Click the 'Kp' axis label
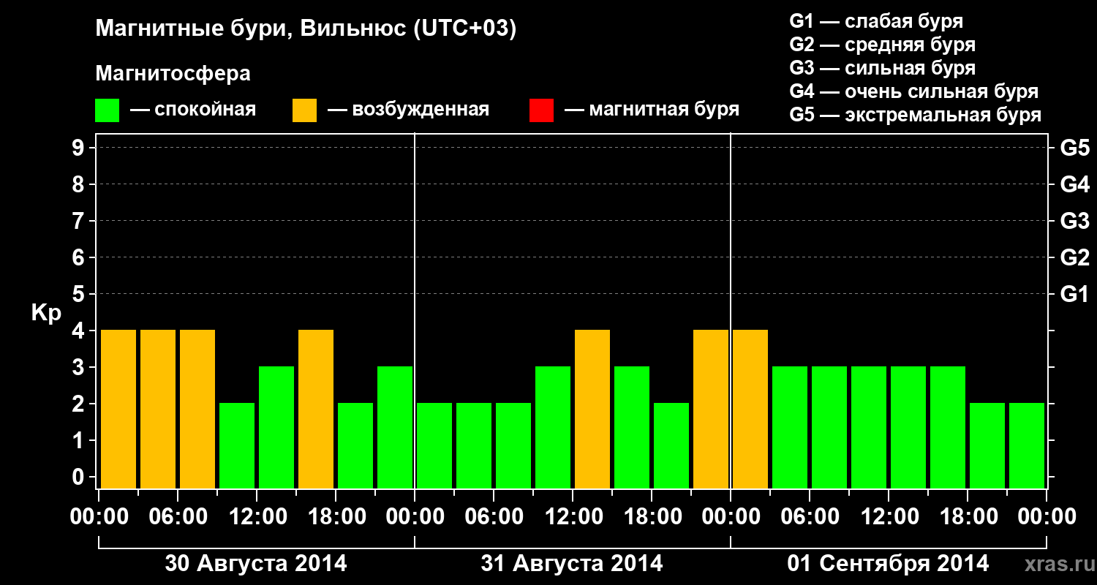Image resolution: width=1097 pixels, height=585 pixels. pyautogui.click(x=46, y=313)
